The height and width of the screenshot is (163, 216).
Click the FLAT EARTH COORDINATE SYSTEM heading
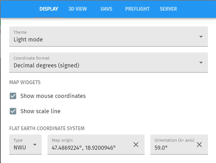[47, 128]
